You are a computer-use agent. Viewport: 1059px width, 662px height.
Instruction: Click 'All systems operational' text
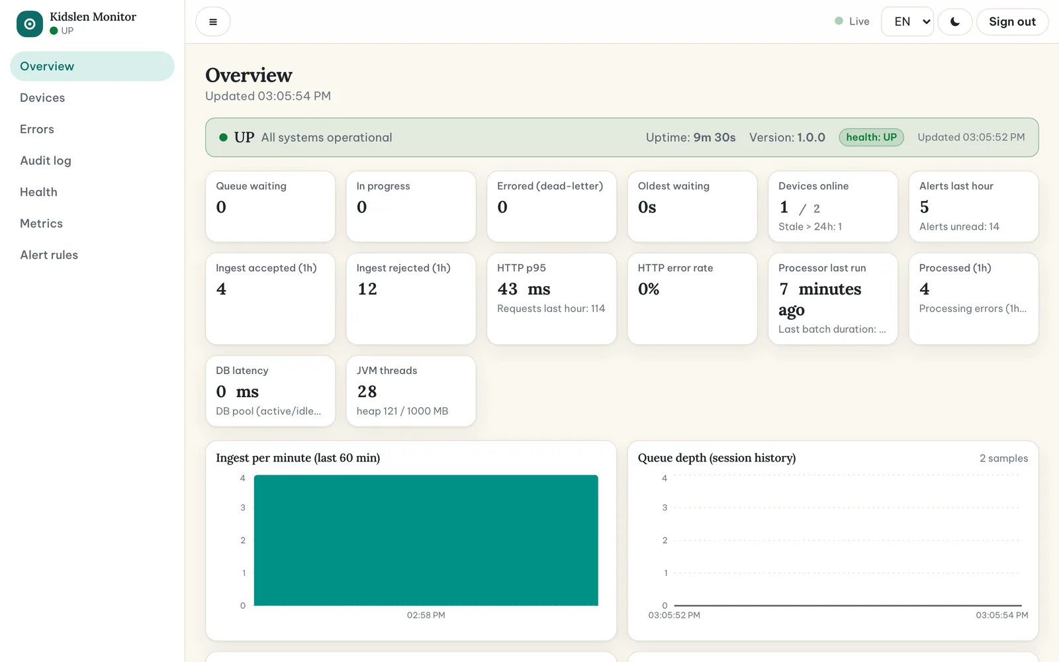(326, 137)
